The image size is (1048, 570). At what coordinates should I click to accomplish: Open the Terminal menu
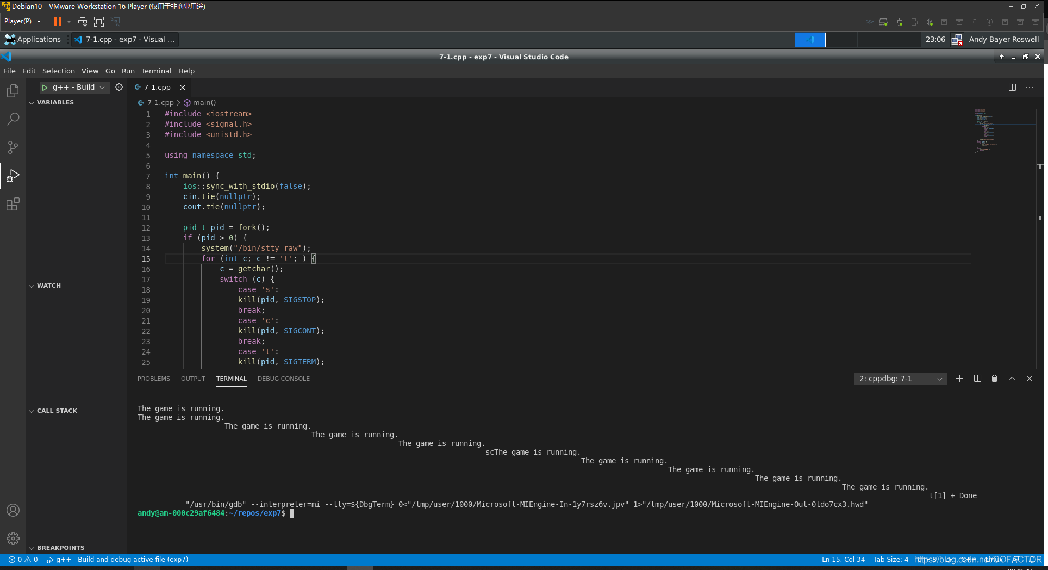[x=156, y=71]
